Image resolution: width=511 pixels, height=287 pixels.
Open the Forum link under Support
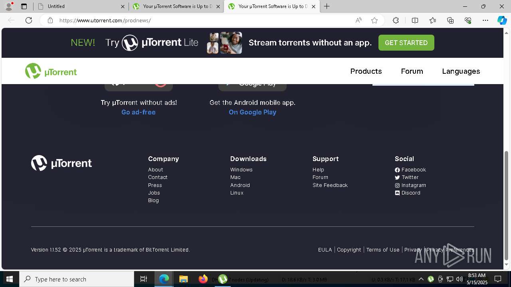pos(320,177)
